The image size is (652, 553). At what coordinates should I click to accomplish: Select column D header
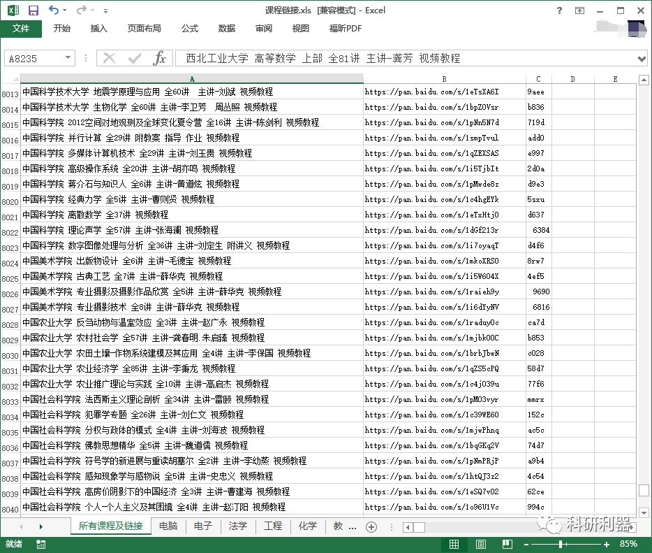click(572, 79)
